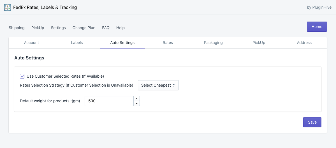Switch to the Account tab
Image resolution: width=336 pixels, height=148 pixels.
tap(31, 43)
